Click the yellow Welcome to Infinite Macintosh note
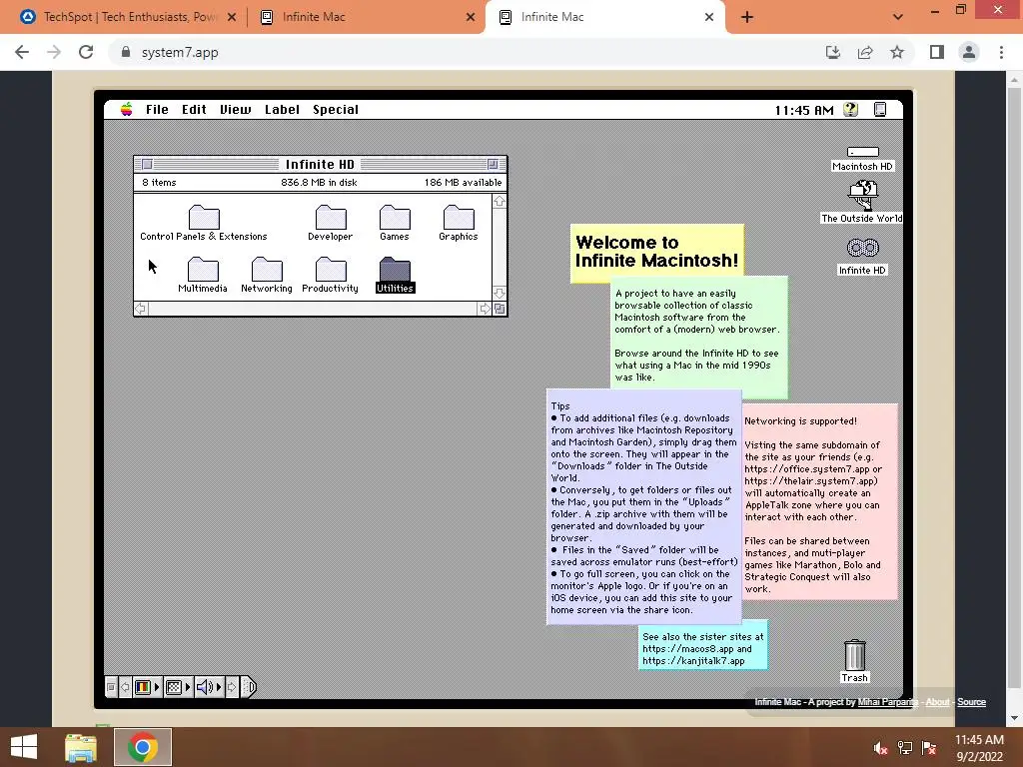This screenshot has width=1023, height=767. pos(657,251)
